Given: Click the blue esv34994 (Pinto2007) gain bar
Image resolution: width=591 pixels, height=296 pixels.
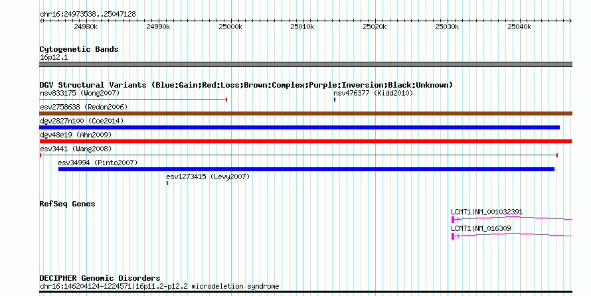Looking at the screenshot, I should pyautogui.click(x=306, y=169).
